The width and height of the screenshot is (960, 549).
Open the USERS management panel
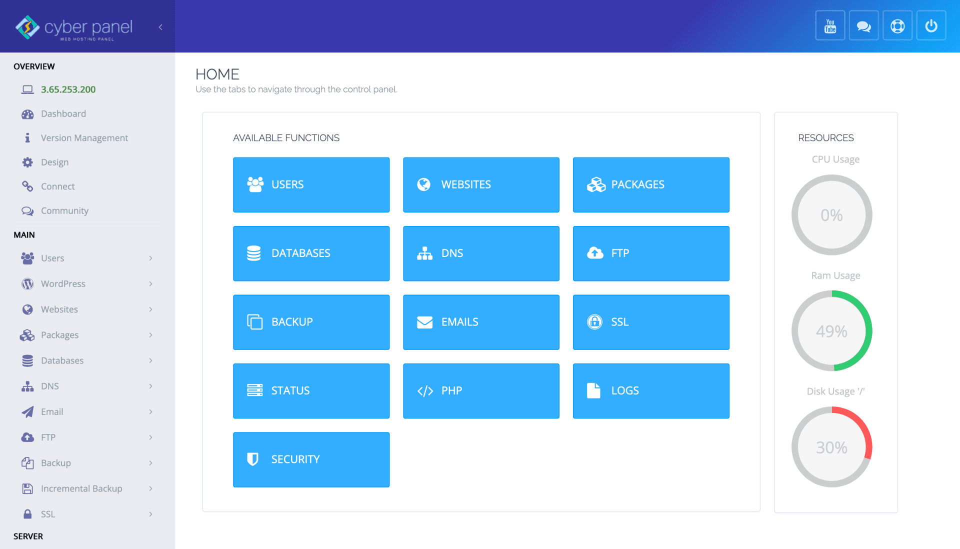coord(312,185)
